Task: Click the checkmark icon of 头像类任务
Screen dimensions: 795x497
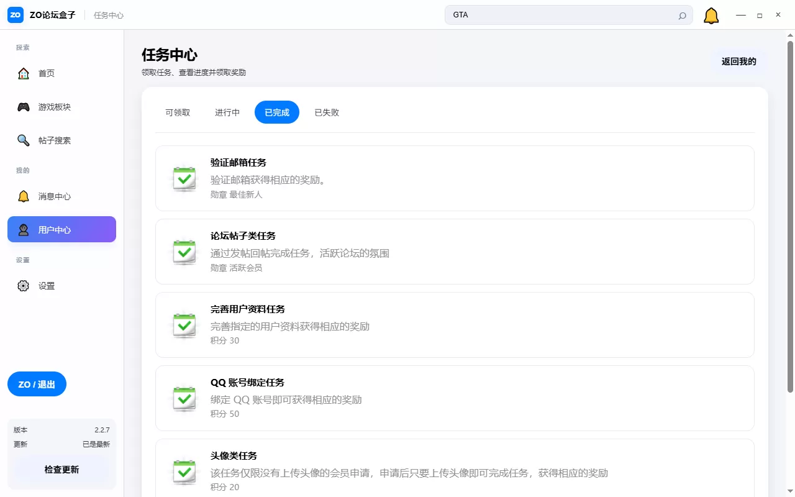Action: pos(184,472)
